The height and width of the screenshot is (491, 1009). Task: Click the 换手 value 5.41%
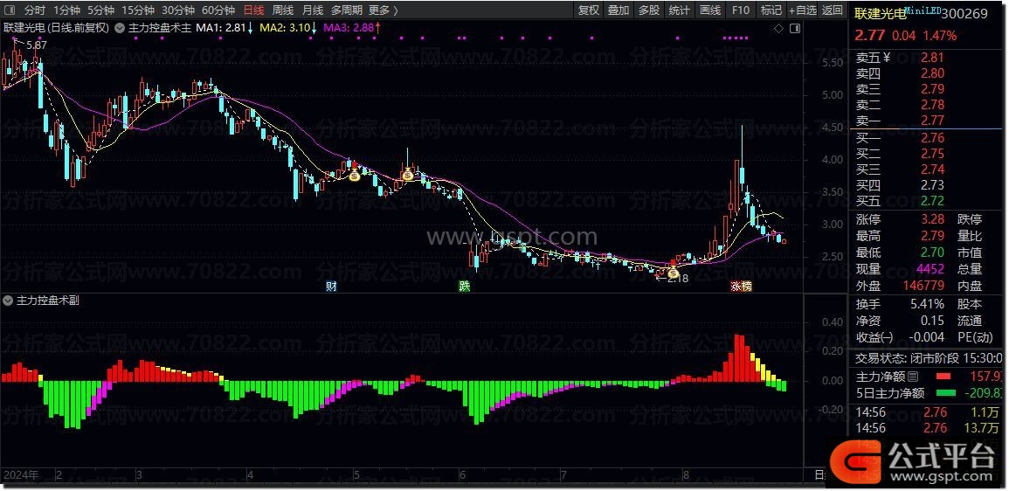(x=927, y=304)
